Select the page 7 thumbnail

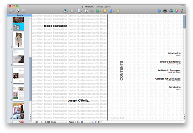pos(18,40)
